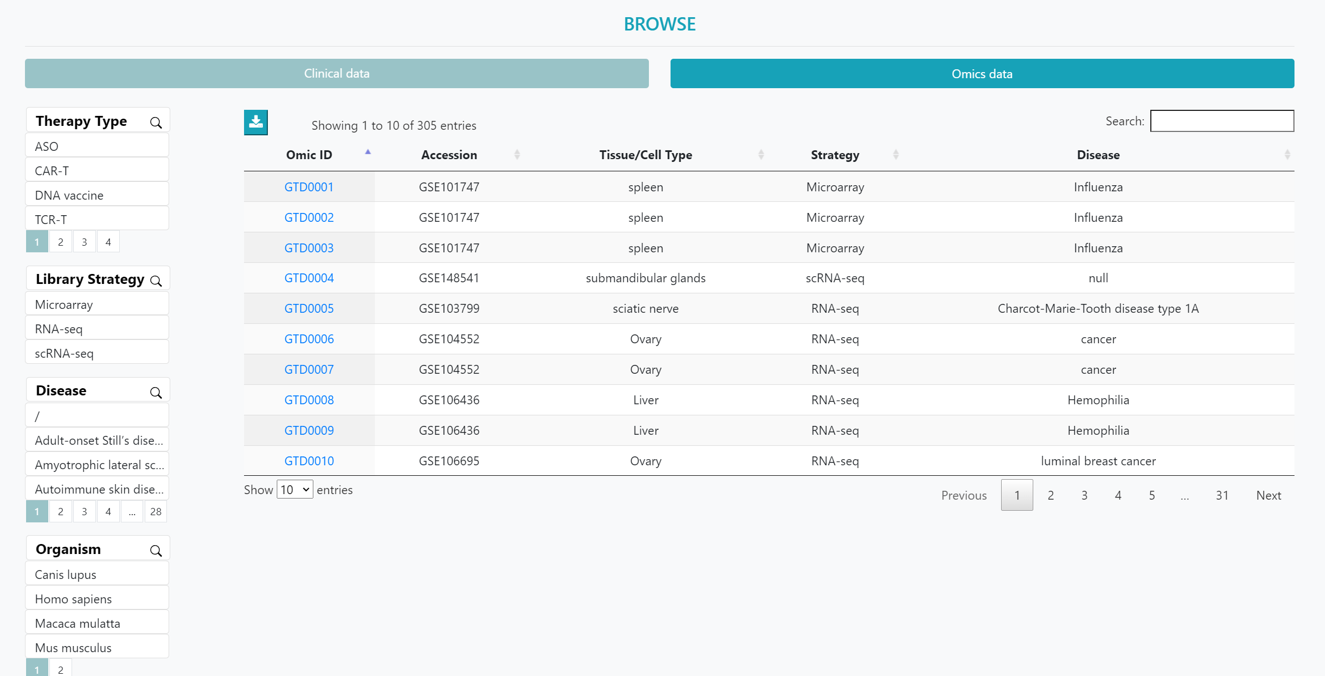
Task: Open the GTD0005 record link
Action: (309, 308)
